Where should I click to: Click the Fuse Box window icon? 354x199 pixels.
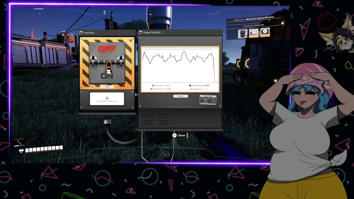click(x=81, y=33)
